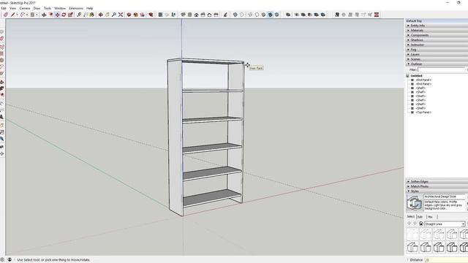
Task: Click the Distance measurement box
Action: click(447, 260)
